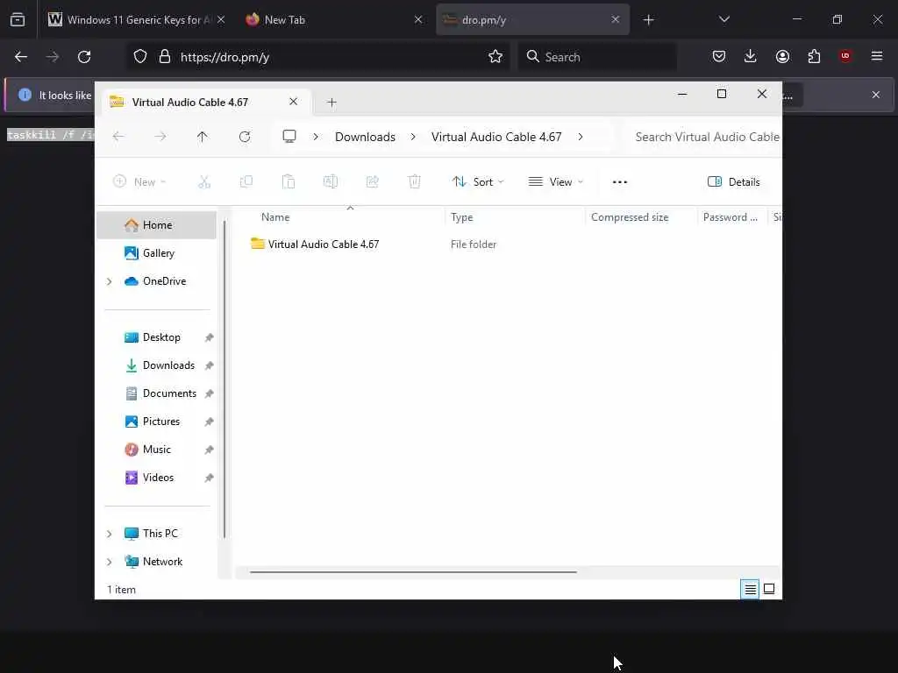The width and height of the screenshot is (898, 673).
Task: Close the New Tab browser tab
Action: [418, 19]
